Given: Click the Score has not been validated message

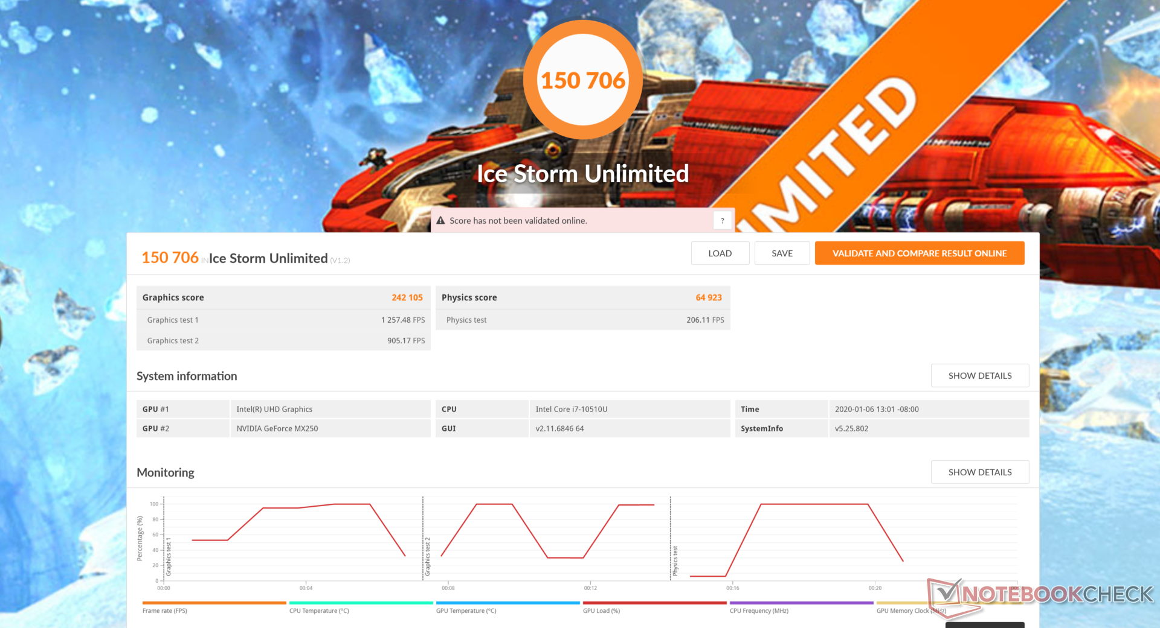Looking at the screenshot, I should tap(518, 221).
